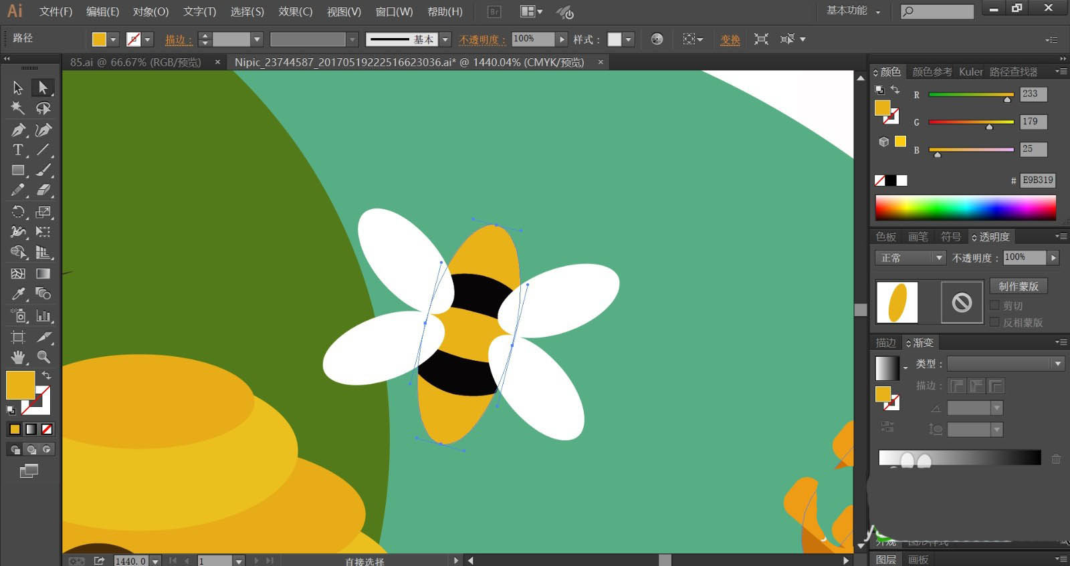Click the 制作蒙版 button
The image size is (1070, 566).
[1018, 286]
